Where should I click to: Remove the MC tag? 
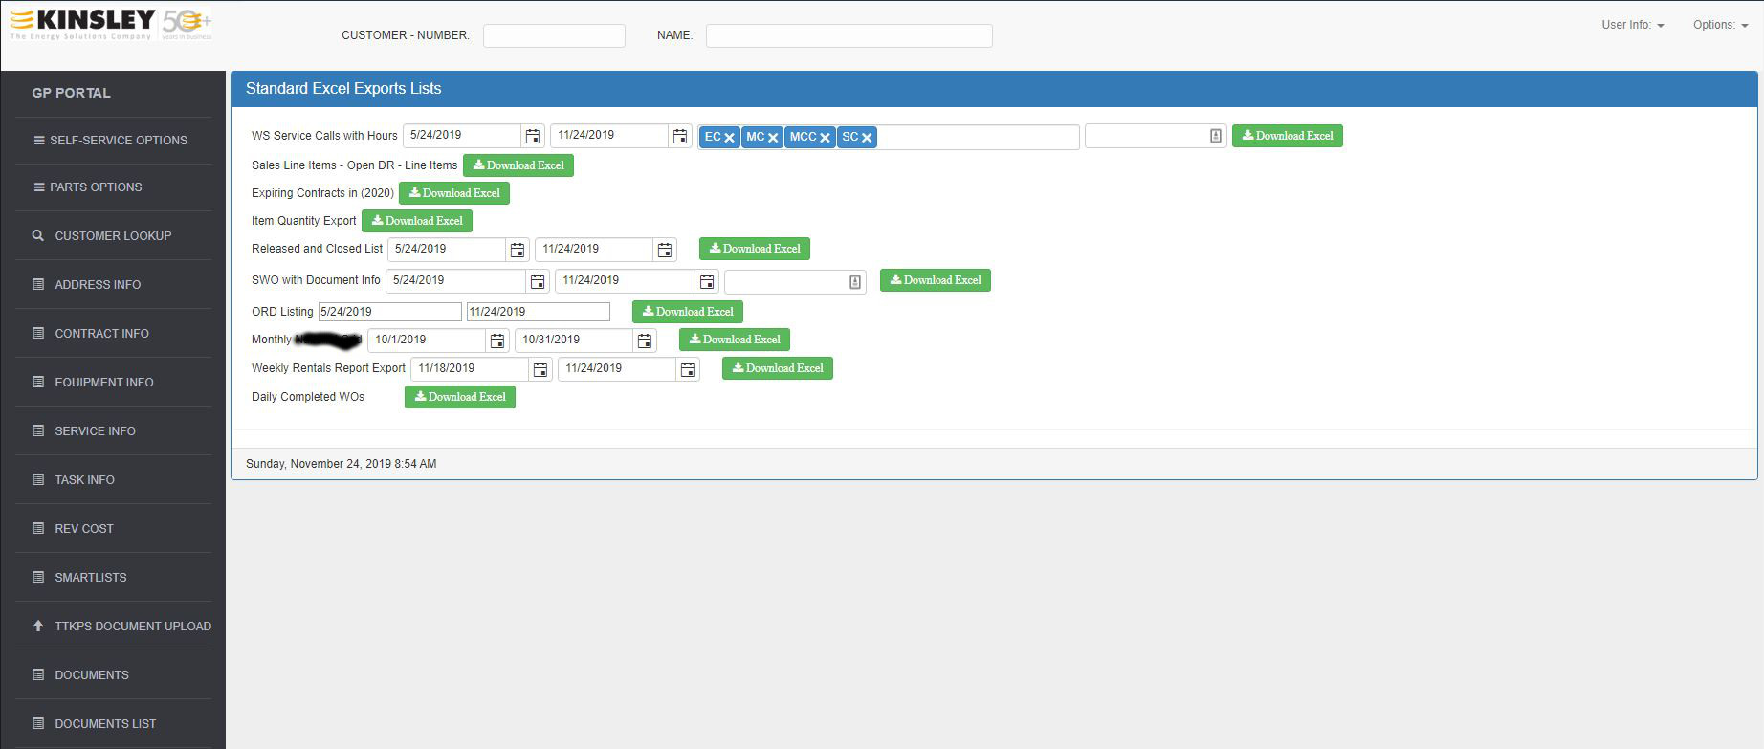click(x=773, y=138)
